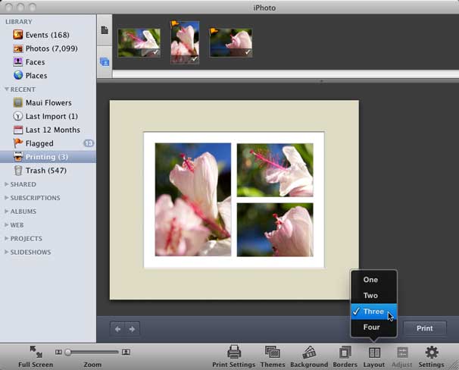The height and width of the screenshot is (370, 459).
Task: Select Last 12 Months
Action: [46, 130]
